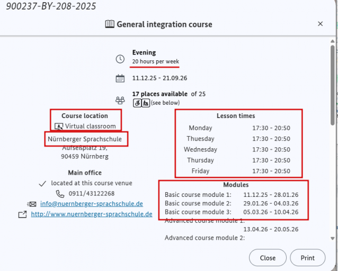Click the calendar icon beside course dates
The height and width of the screenshot is (271, 338).
click(120, 78)
